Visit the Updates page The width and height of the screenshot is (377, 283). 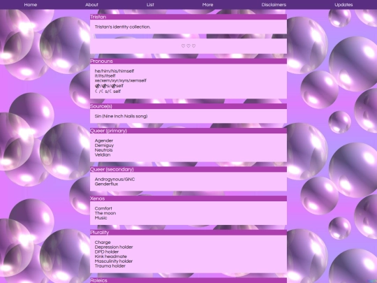343,5
